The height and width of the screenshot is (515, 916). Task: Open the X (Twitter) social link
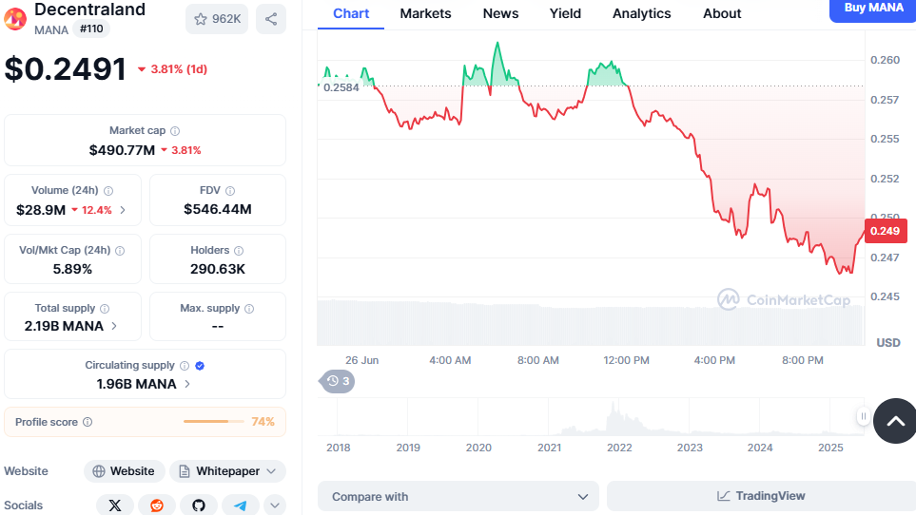[x=115, y=505]
